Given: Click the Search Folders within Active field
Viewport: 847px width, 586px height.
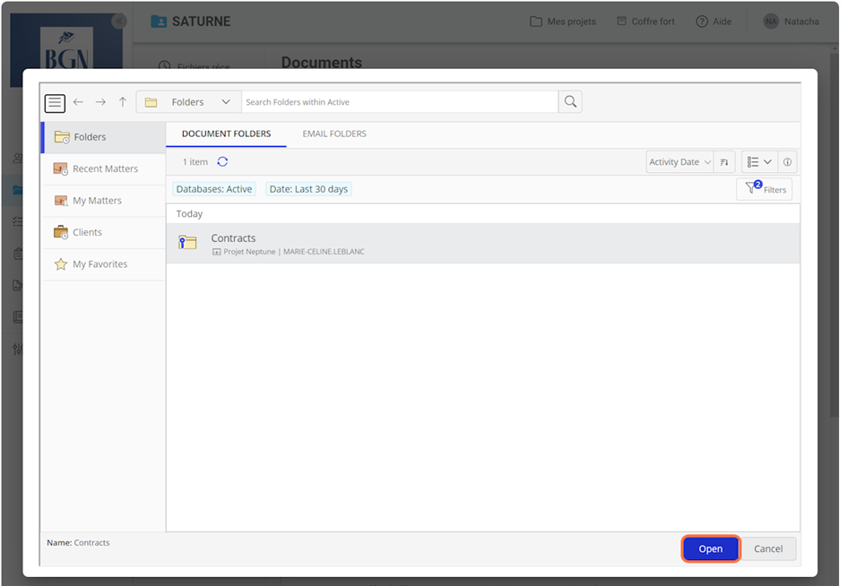Looking at the screenshot, I should click(x=399, y=102).
